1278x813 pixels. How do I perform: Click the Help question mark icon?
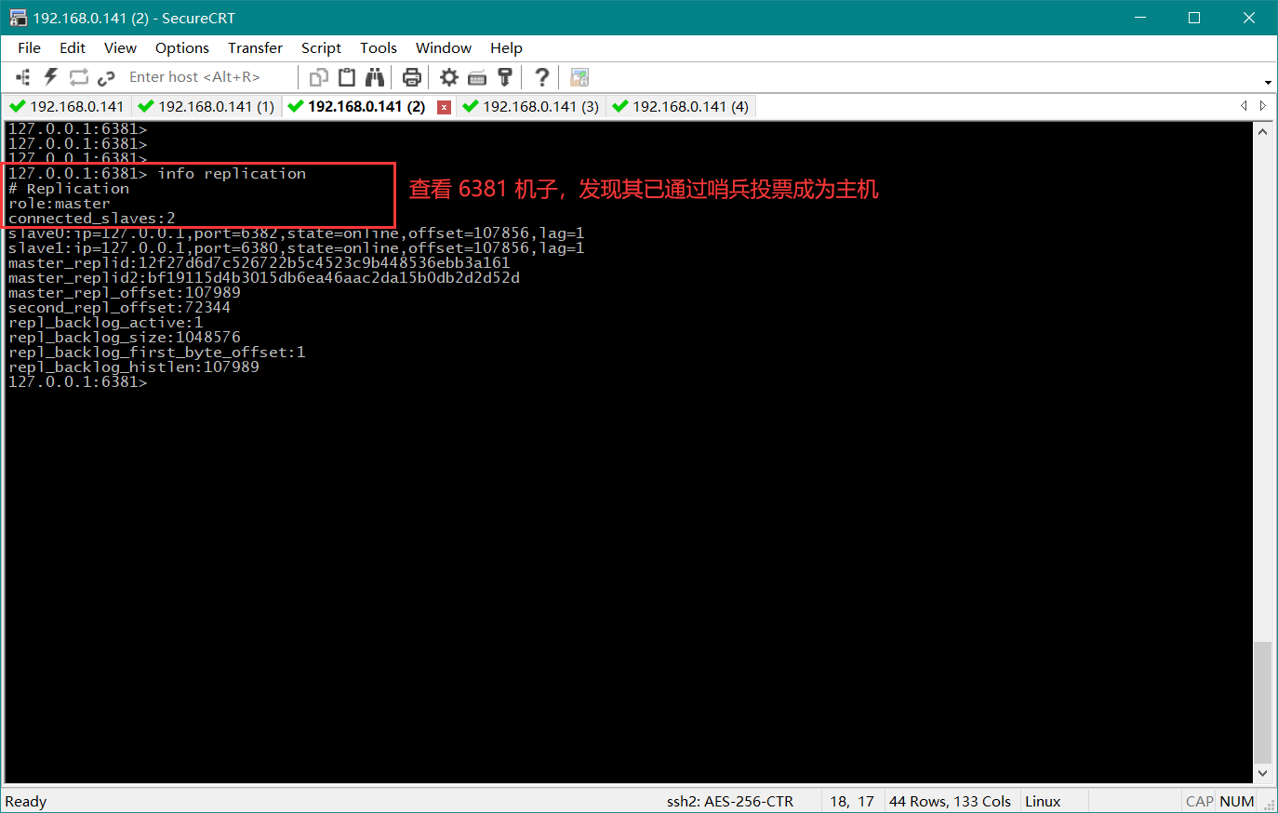coord(542,77)
